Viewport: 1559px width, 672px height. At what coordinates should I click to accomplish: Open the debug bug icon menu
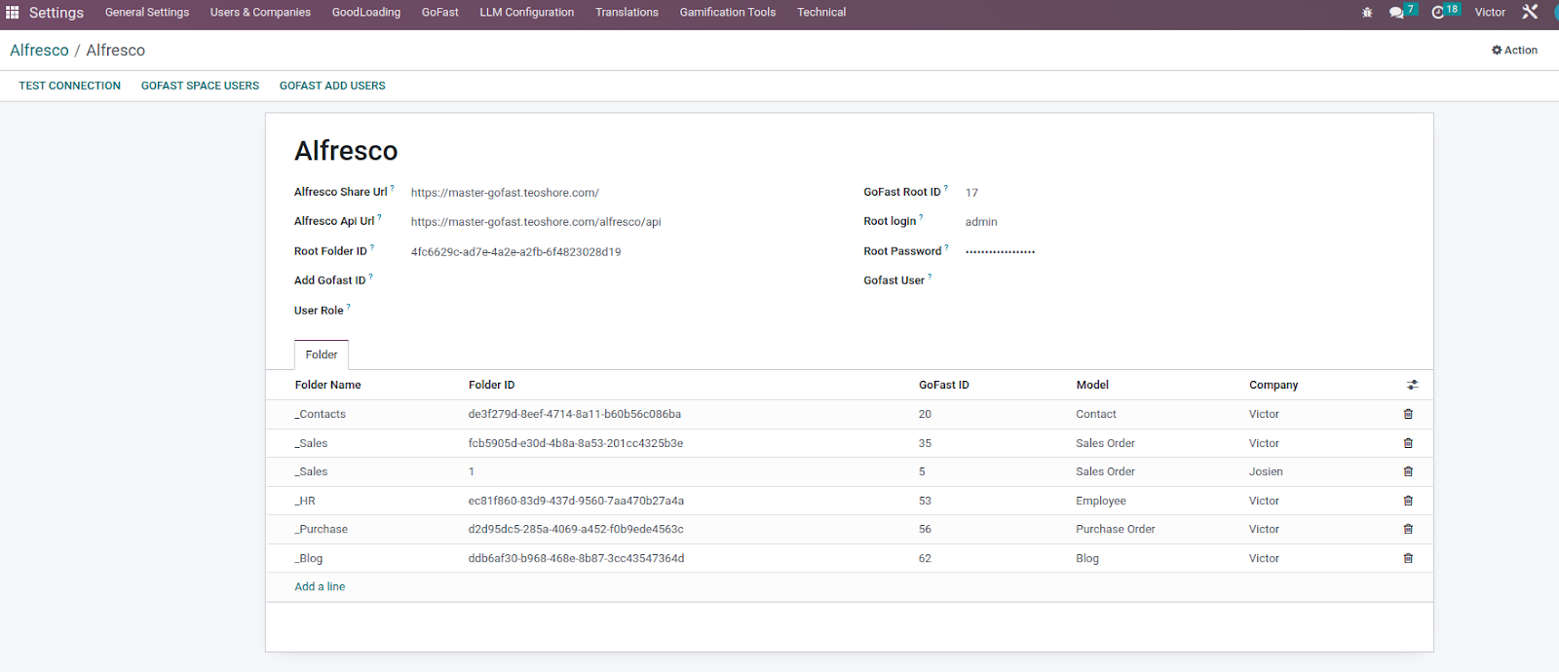click(x=1367, y=13)
